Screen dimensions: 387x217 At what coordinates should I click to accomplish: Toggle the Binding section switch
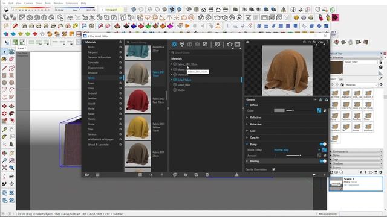click(x=323, y=161)
